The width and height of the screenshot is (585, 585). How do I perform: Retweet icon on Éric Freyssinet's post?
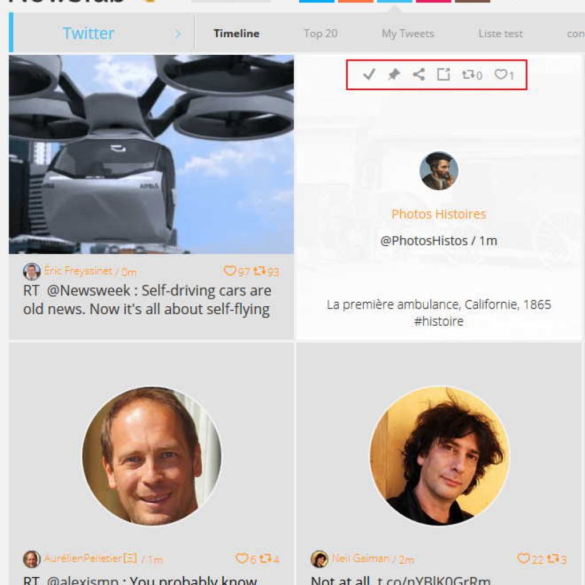[259, 271]
